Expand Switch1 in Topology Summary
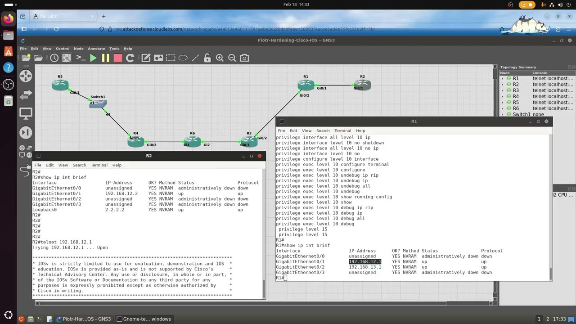576x324 pixels. 503,114
